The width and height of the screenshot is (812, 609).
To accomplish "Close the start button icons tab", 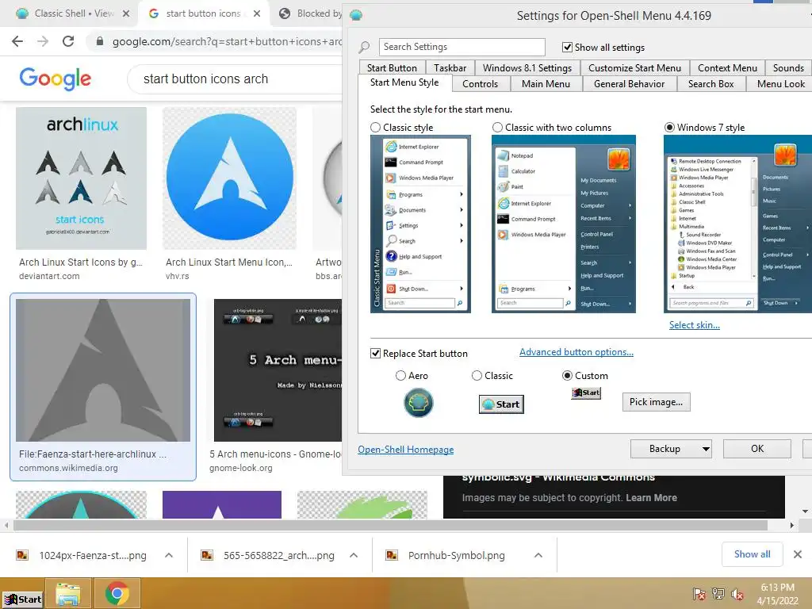I will click(257, 13).
